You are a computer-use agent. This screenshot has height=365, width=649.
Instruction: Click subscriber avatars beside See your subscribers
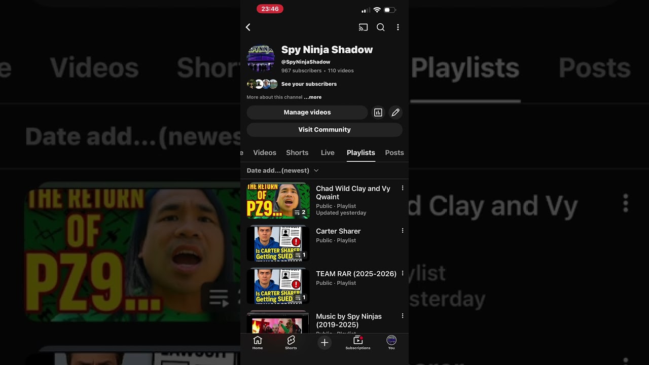pos(262,84)
